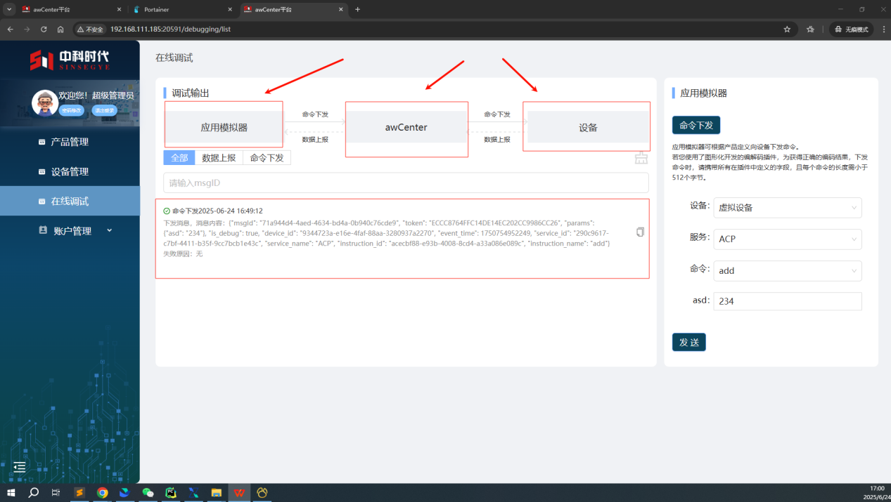This screenshot has height=502, width=891.
Task: Click the 退出登录 logout button
Action: point(104,110)
